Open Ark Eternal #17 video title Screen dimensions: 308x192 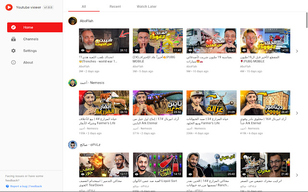point(156,121)
